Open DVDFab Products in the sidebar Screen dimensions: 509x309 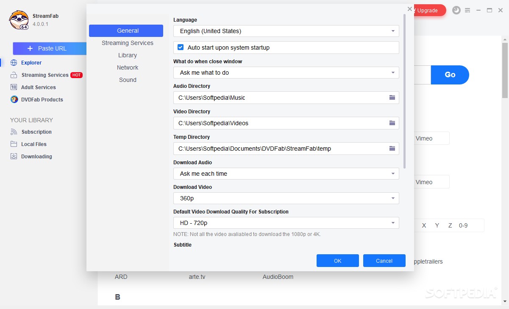(x=42, y=100)
